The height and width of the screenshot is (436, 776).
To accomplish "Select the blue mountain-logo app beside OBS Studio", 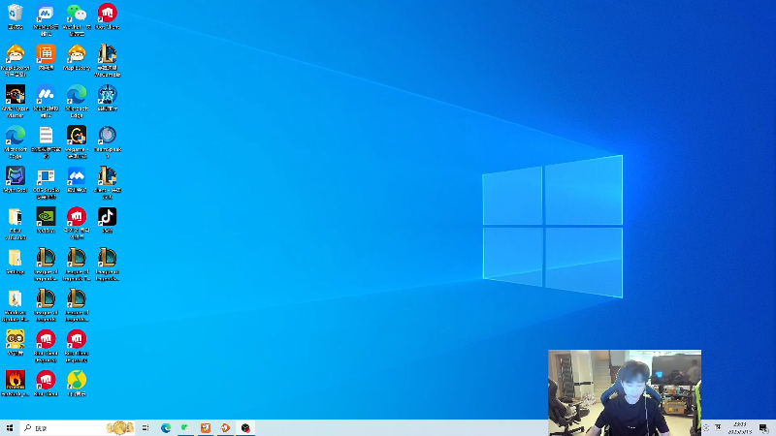I will (77, 179).
